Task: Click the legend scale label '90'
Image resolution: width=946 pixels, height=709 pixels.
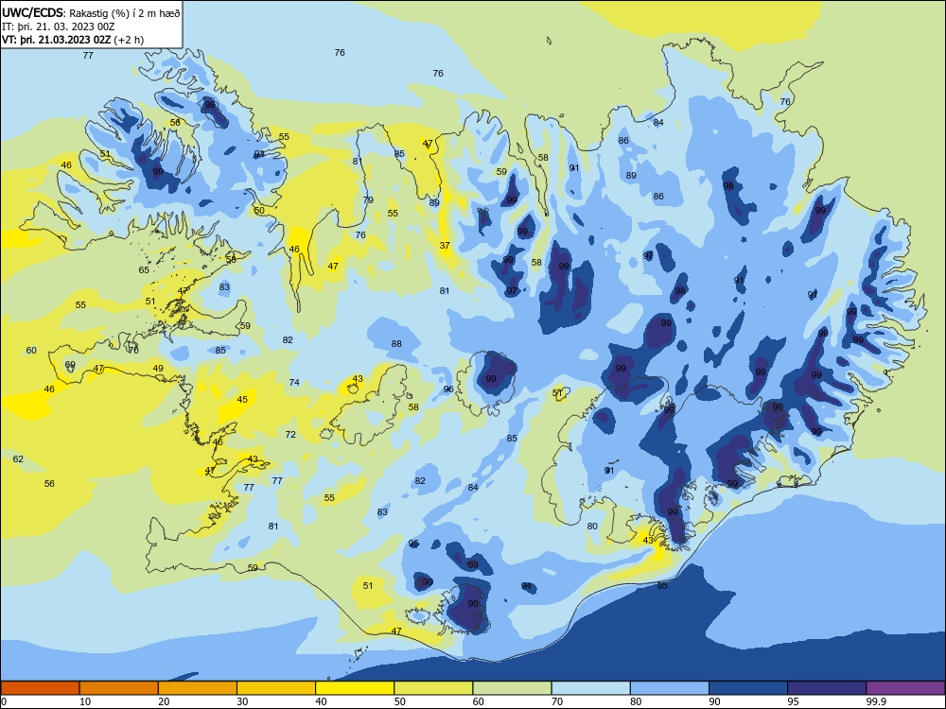Action: [x=714, y=701]
